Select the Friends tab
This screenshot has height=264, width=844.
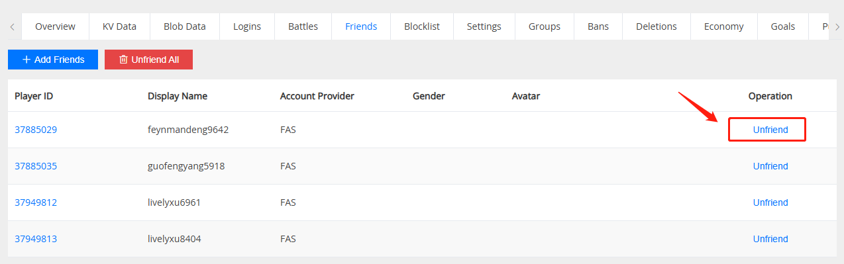[x=361, y=26]
